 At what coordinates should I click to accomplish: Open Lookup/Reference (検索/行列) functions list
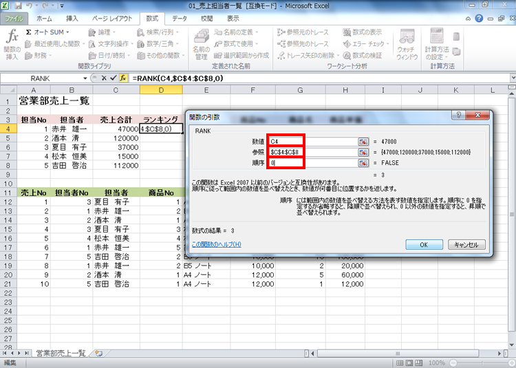tap(158, 32)
